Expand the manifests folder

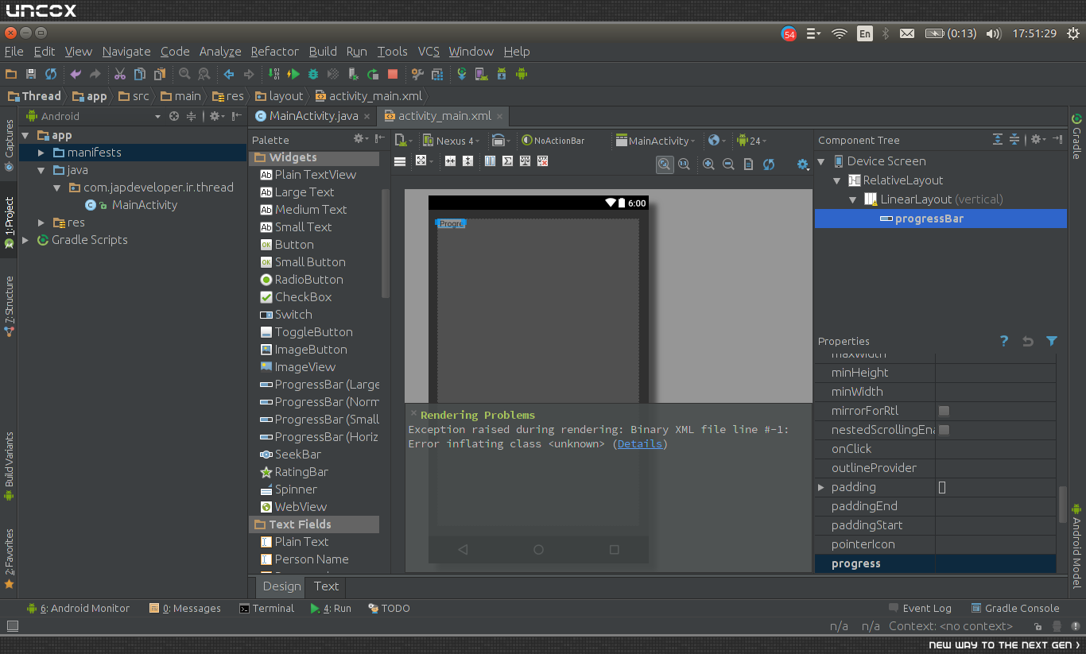pos(42,153)
